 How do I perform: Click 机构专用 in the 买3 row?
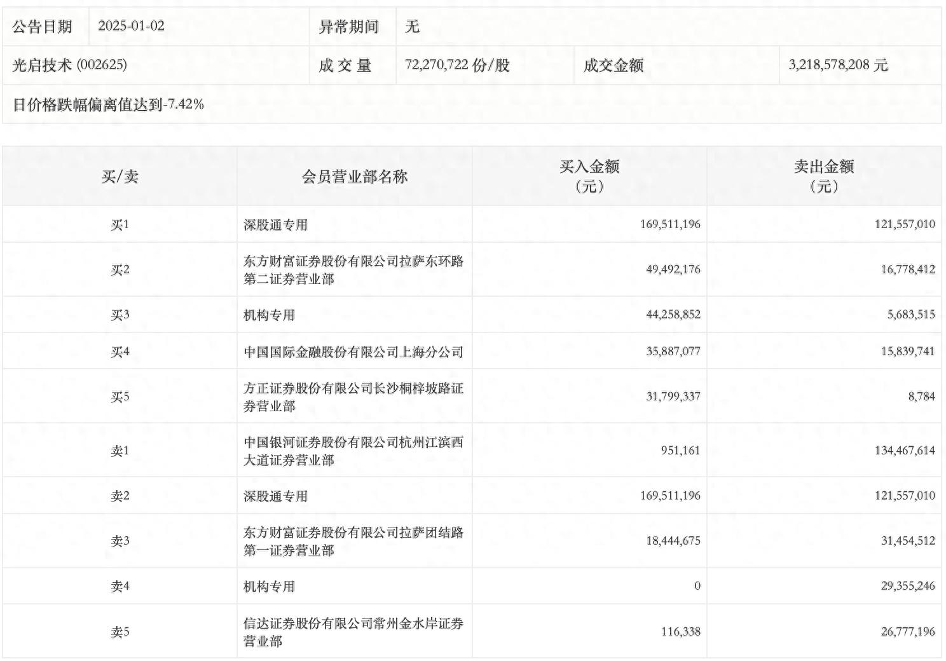(x=260, y=314)
